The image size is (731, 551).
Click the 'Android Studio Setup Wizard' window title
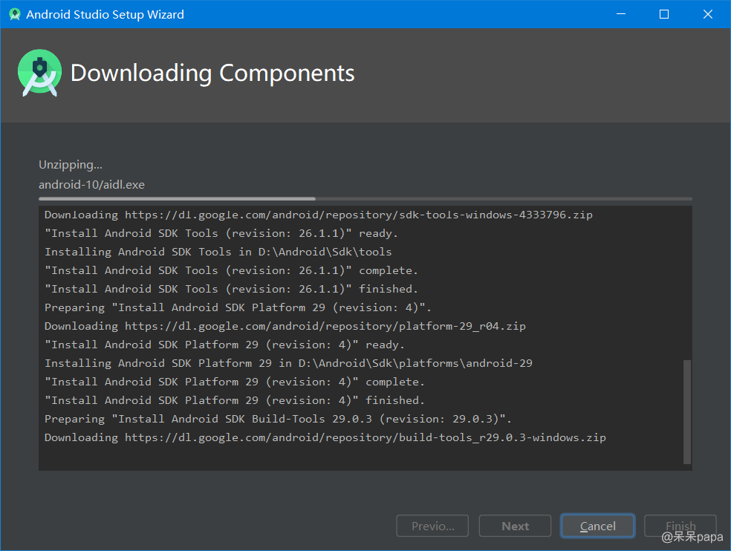tap(105, 14)
